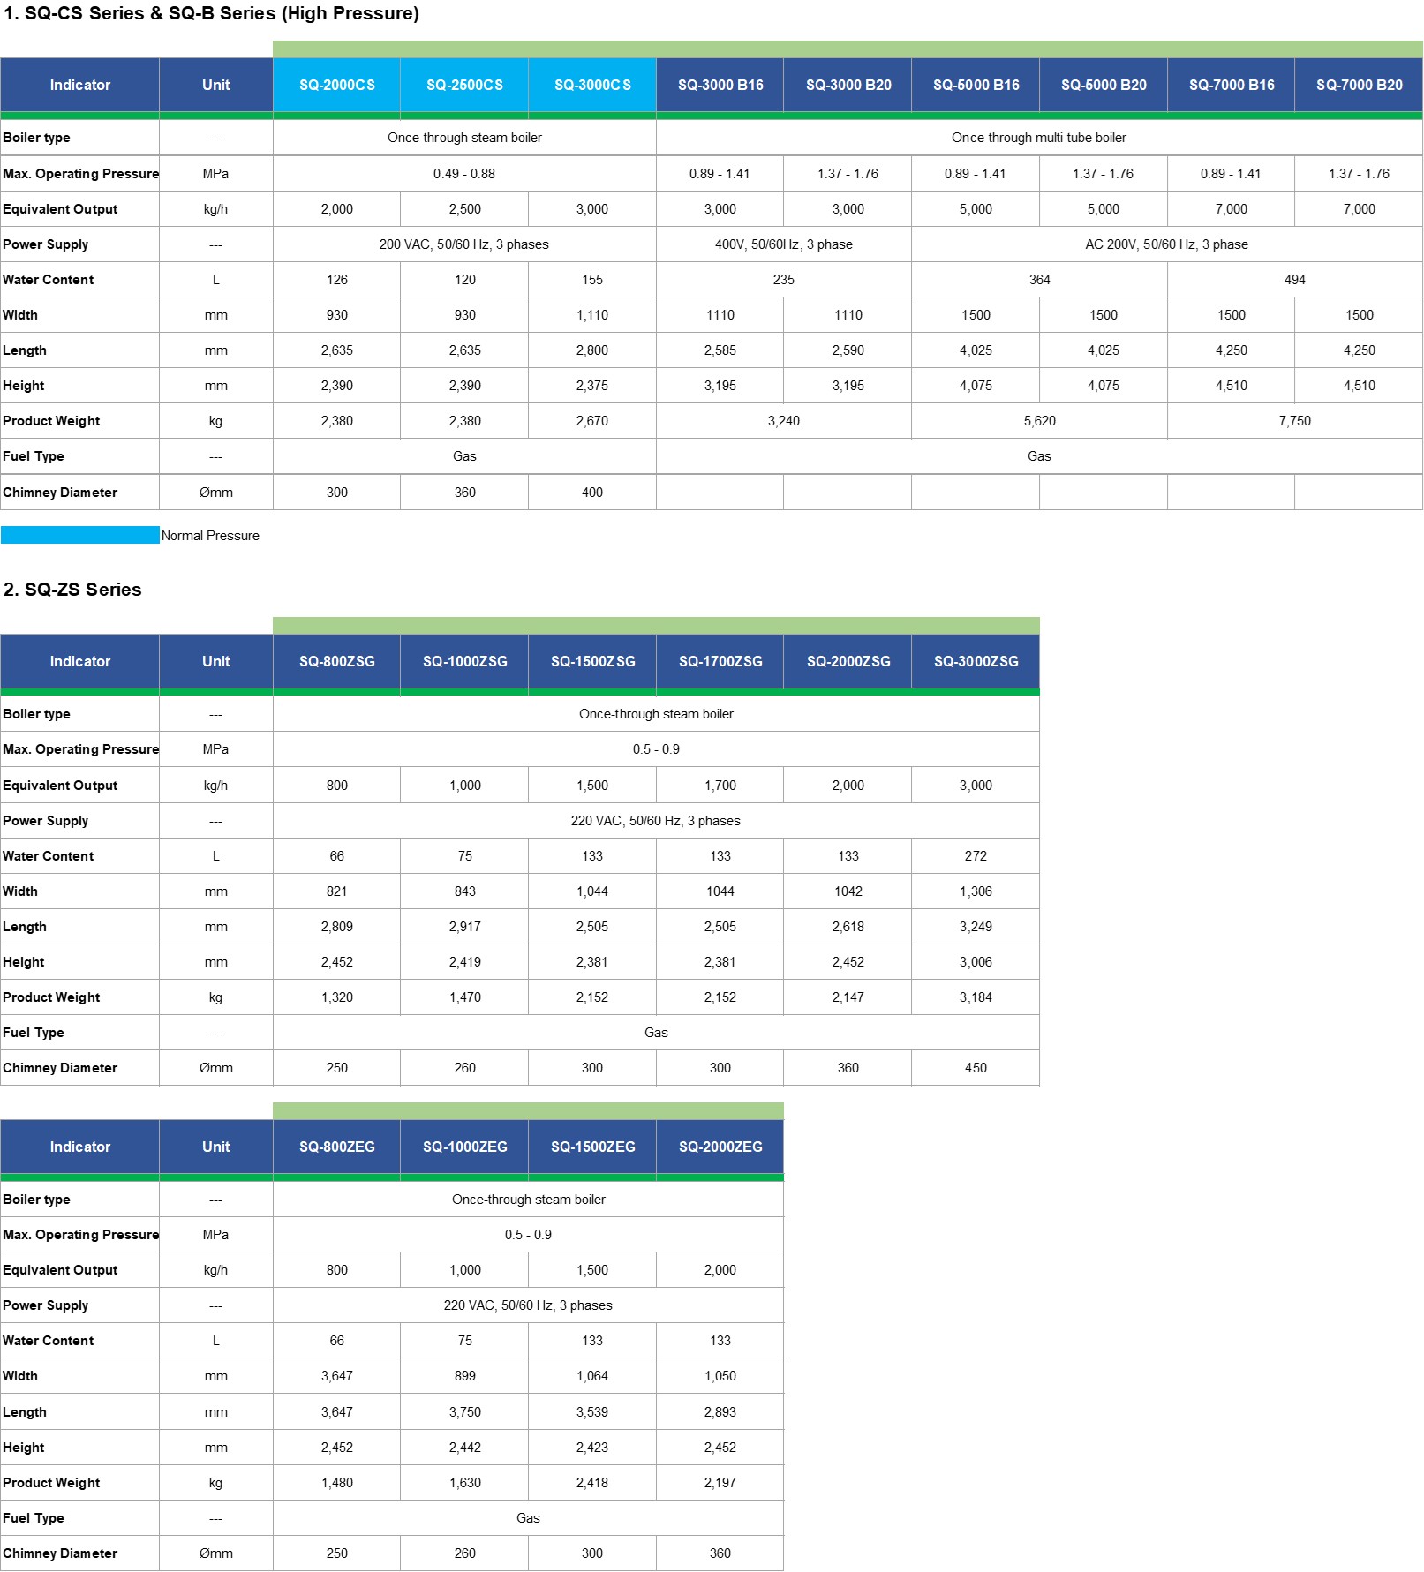Click the SQ-3000 B20 header cell
Screen dimensions: 1424x1572
point(848,85)
